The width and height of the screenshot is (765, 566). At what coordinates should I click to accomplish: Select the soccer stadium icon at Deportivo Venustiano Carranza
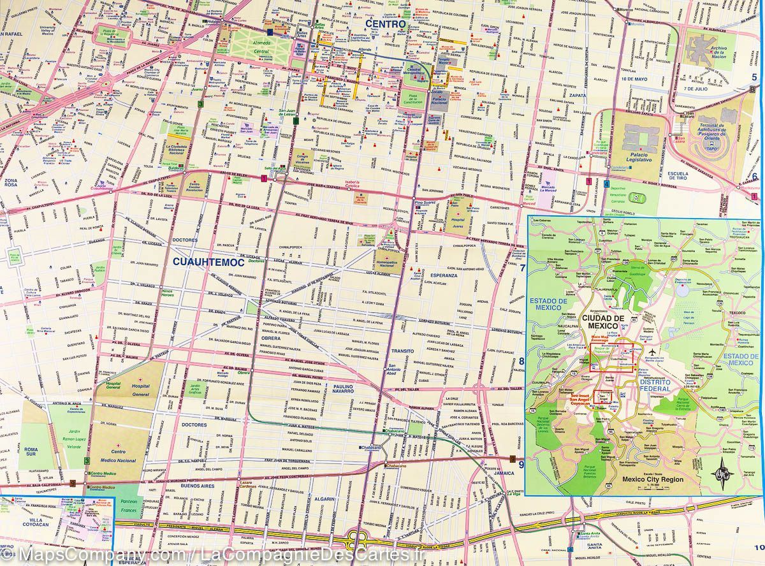pyautogui.click(x=636, y=198)
